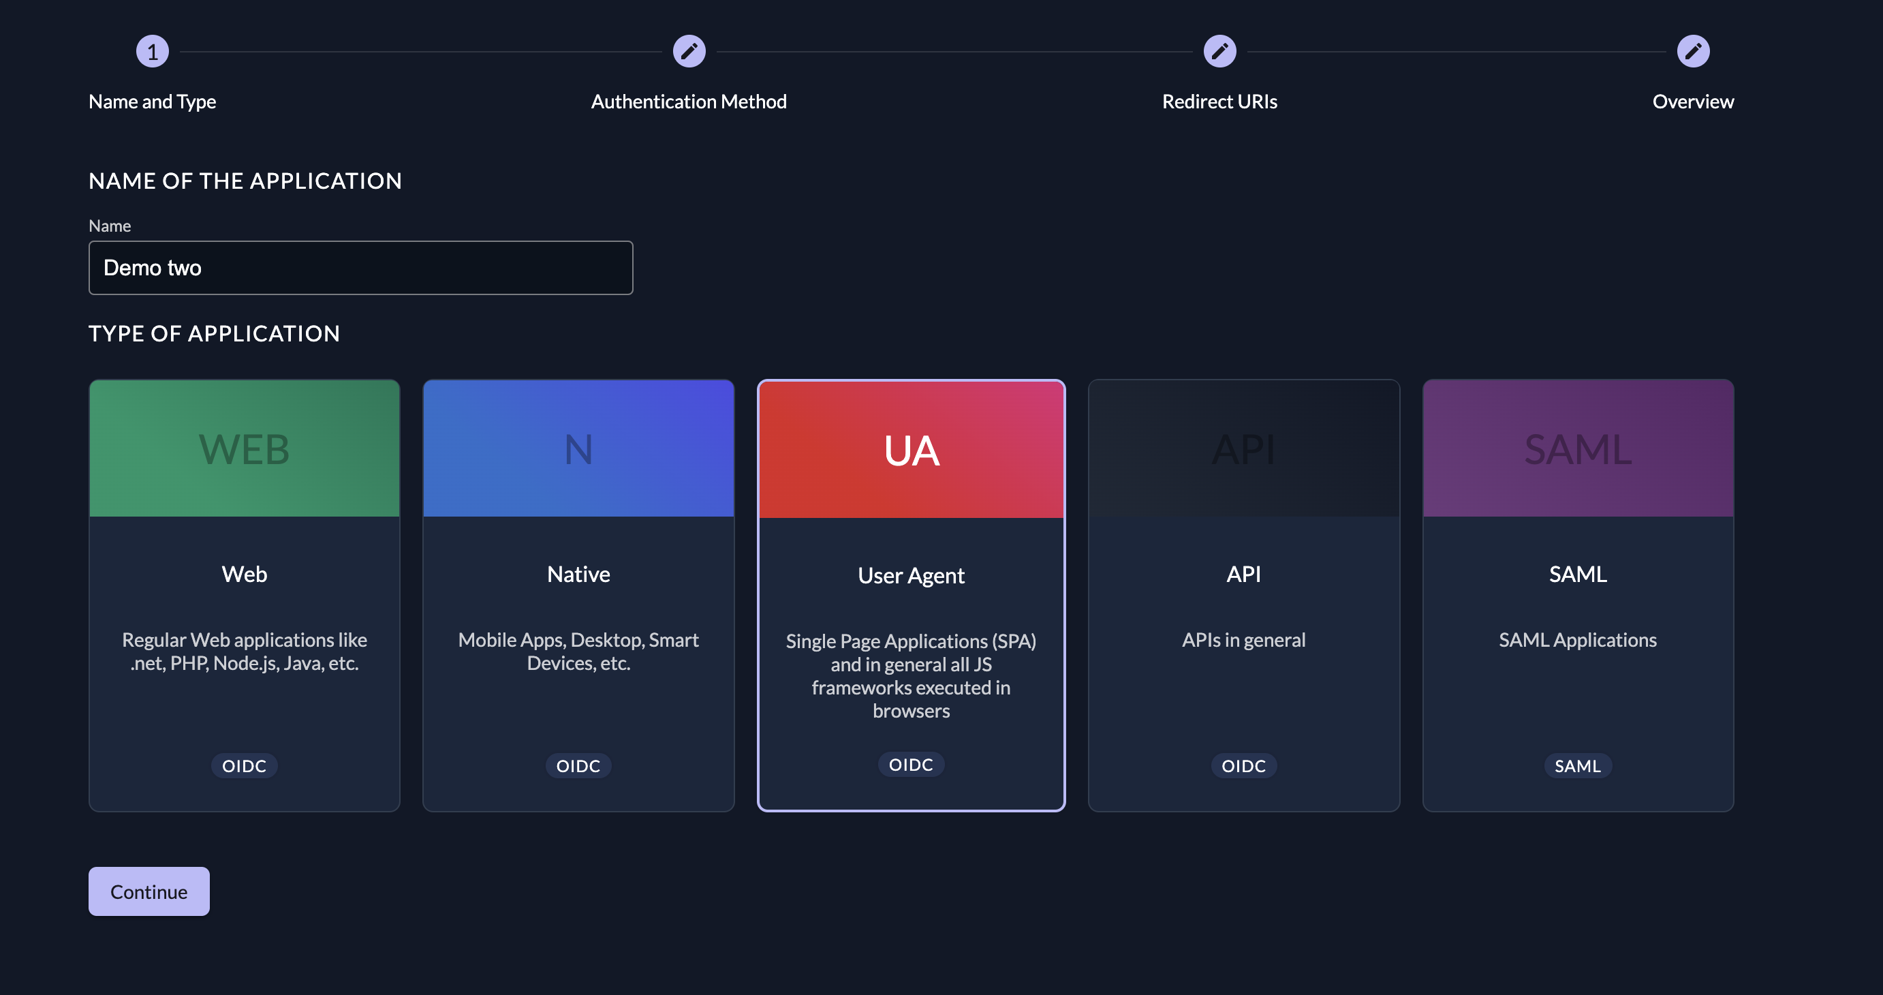Click the Authentication Method pencil icon
Viewport: 1883px width, 995px height.
coord(689,51)
